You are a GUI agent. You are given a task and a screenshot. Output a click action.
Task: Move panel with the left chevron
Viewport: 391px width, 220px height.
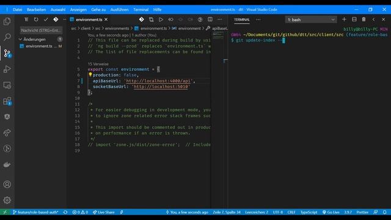click(x=373, y=20)
